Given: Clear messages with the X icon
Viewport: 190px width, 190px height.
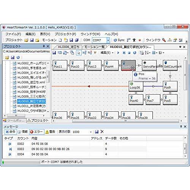Looking at the screenshot, I should pos(102,131).
